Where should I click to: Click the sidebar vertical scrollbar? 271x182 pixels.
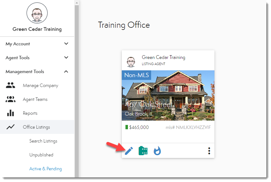(77, 91)
